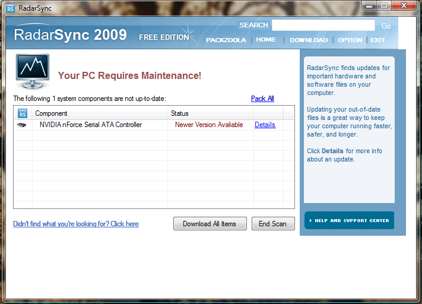Select NVIDIA nForce Serial ATA Controller row
Viewport: 422px width, 304px height.
[x=154, y=125]
